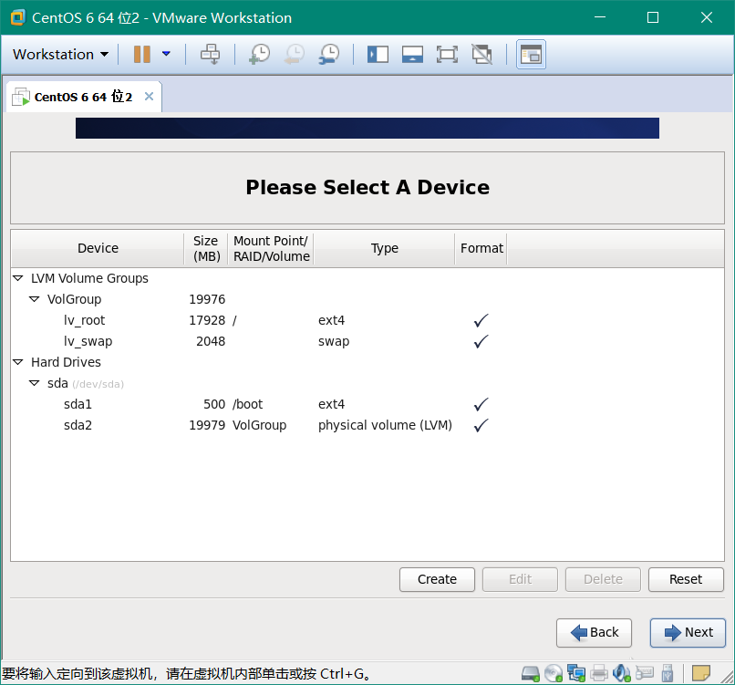Click the CD/DVD drive status icon

(x=554, y=674)
